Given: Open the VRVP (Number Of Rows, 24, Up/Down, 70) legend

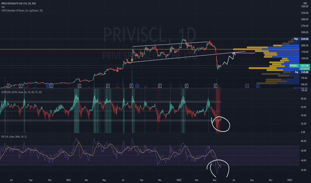Looking at the screenshot, I should coord(22,11).
